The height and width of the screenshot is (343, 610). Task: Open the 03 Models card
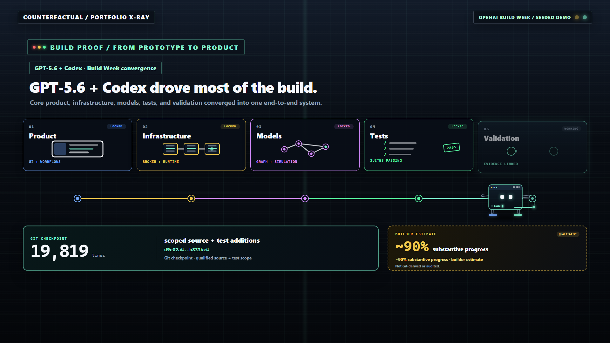point(305,145)
